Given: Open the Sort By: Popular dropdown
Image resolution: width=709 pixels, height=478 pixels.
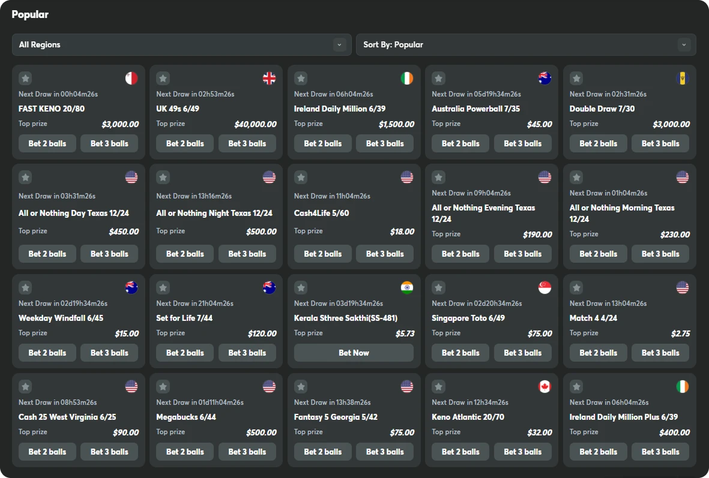Looking at the screenshot, I should point(525,45).
